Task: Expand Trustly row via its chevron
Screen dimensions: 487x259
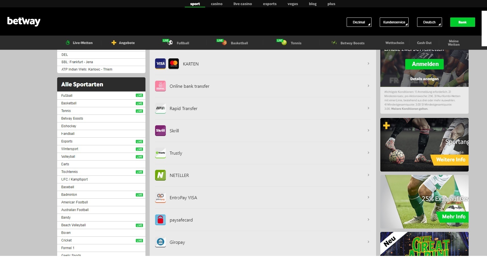Action: click(368, 153)
